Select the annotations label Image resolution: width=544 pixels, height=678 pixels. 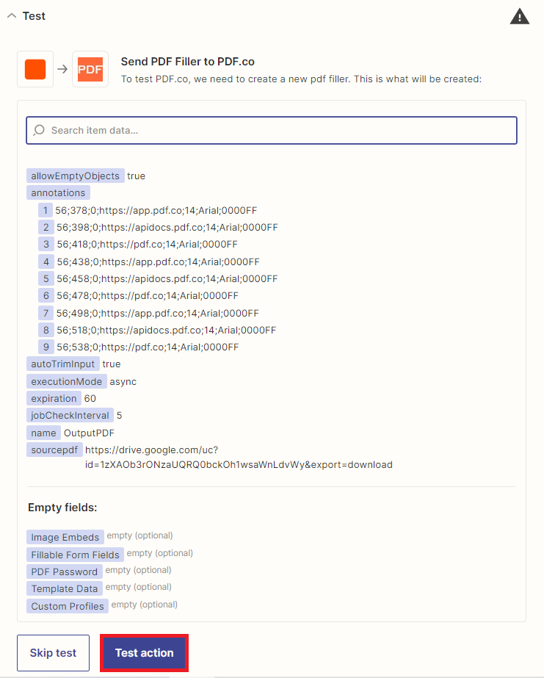coord(58,193)
